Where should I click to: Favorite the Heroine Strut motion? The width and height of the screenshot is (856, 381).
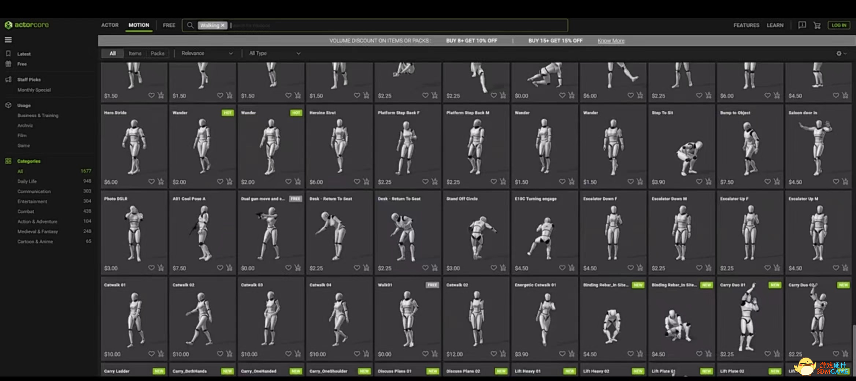click(357, 182)
